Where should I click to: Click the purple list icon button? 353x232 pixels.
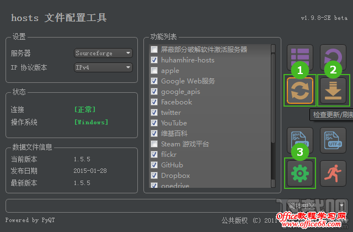[300, 57]
